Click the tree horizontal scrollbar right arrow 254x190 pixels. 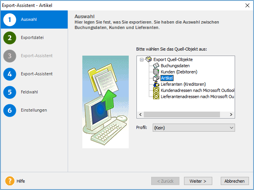(231, 115)
